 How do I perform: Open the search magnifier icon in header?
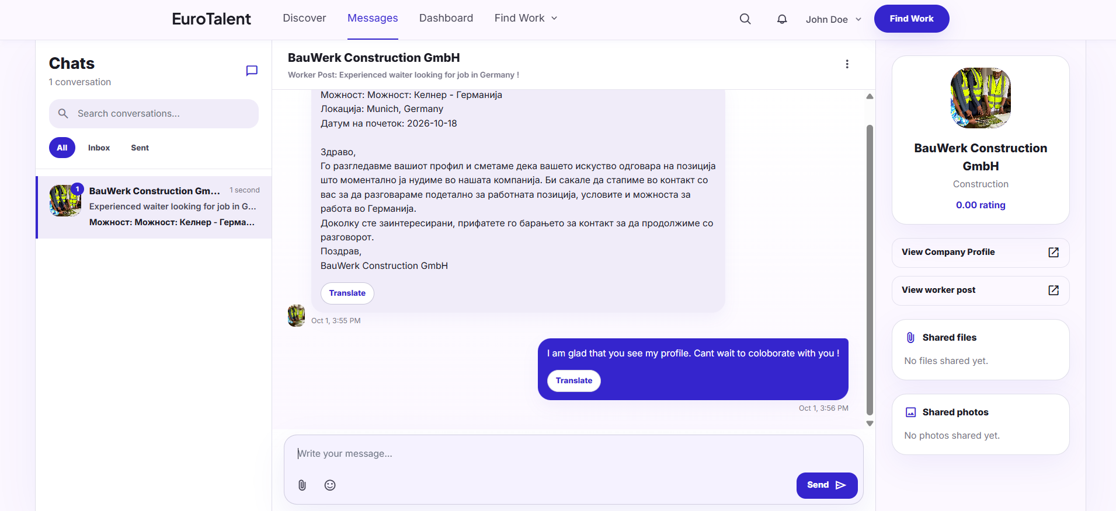pos(745,19)
